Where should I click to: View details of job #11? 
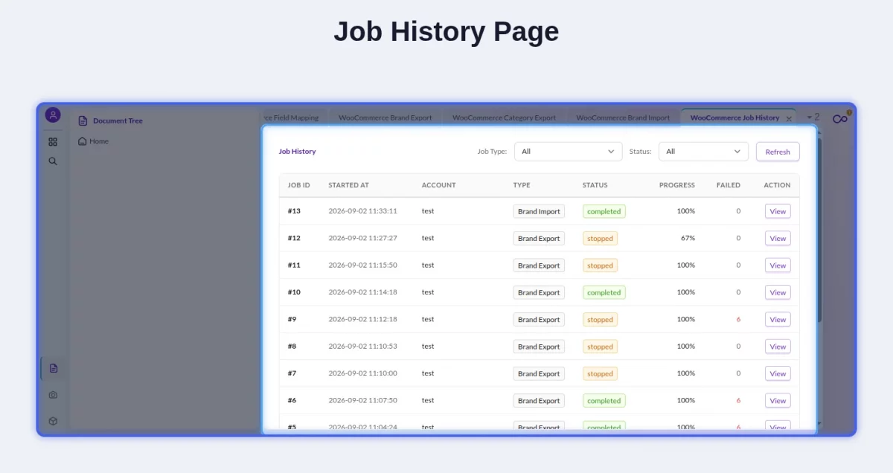[x=778, y=266]
